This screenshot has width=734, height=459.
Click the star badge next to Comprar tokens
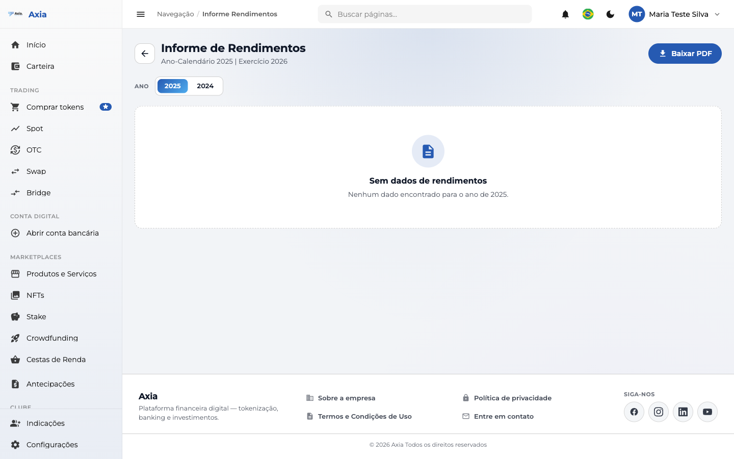click(106, 107)
